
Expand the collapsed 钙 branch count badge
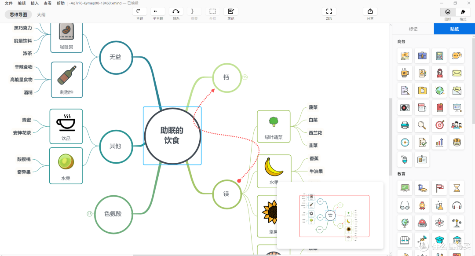click(x=245, y=77)
